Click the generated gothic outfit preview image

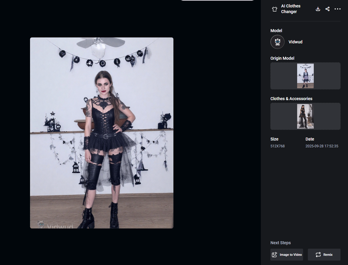point(101,133)
